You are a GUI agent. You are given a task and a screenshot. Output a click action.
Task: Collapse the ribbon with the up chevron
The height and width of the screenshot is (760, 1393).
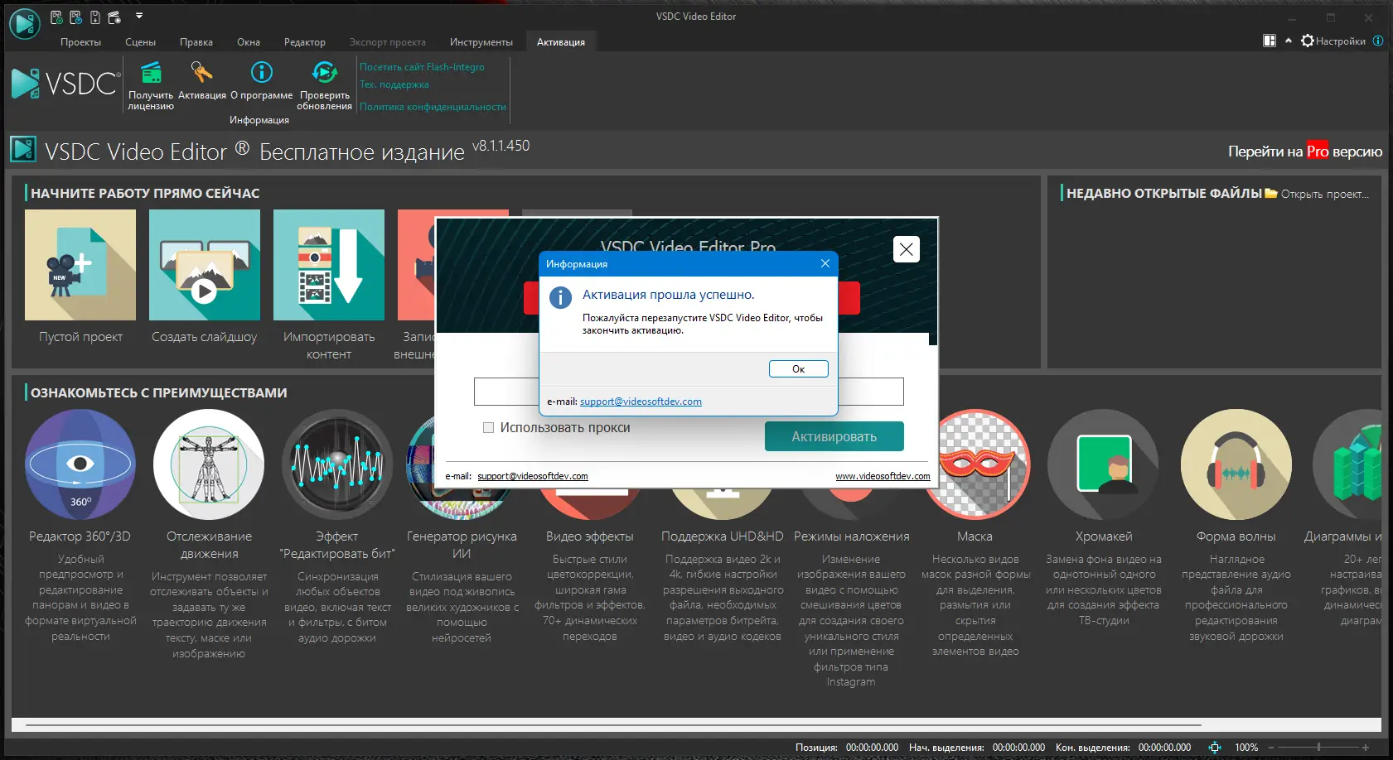[x=1289, y=41]
